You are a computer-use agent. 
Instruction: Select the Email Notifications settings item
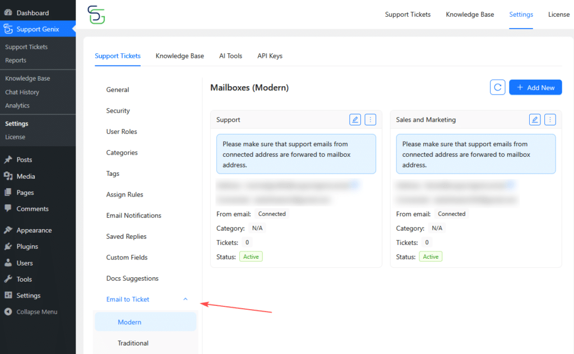(x=133, y=215)
